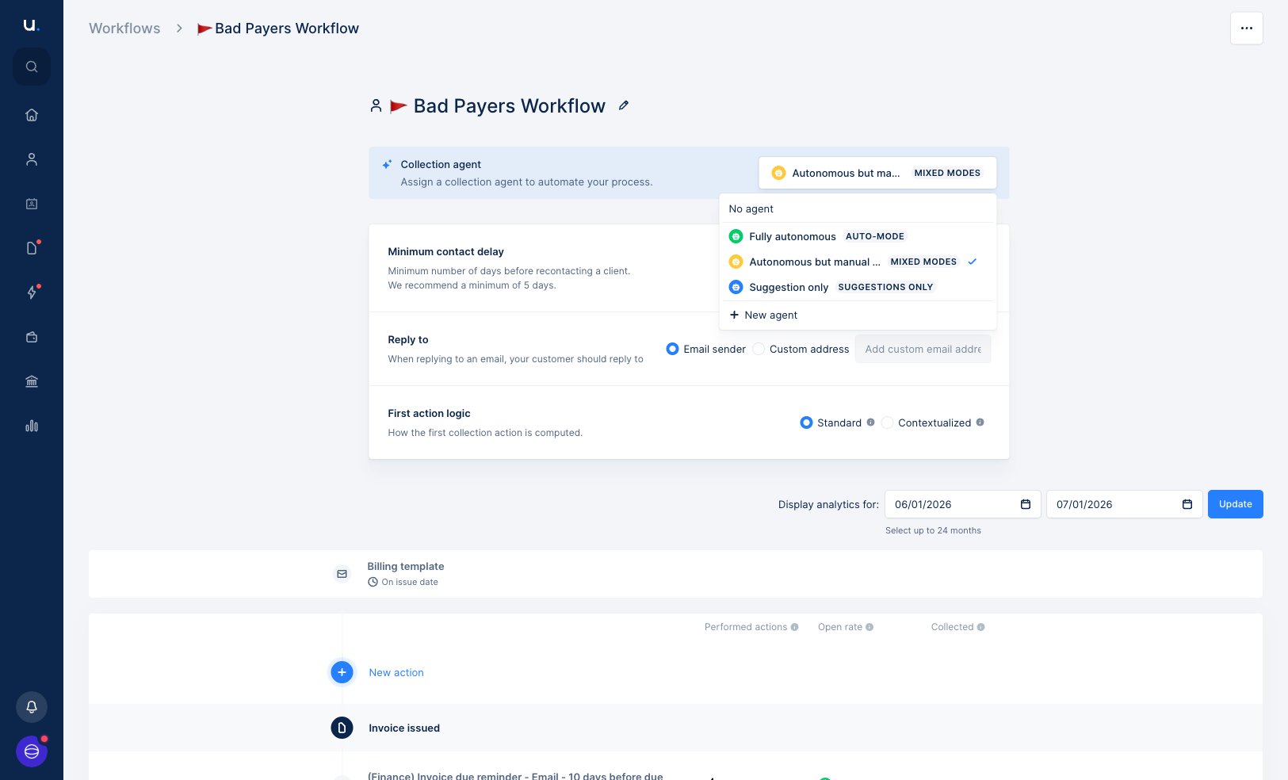Click the On issue date label
The image size is (1288, 780).
(x=410, y=582)
